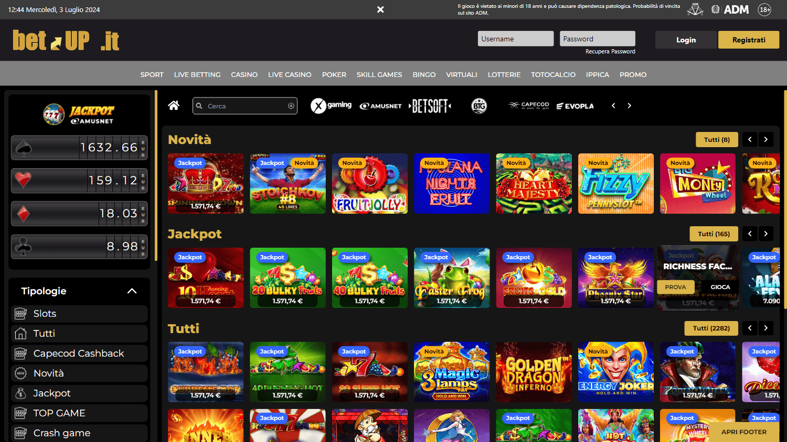The image size is (787, 442).
Task: Show all with Tutti (2282) button
Action: [x=711, y=328]
